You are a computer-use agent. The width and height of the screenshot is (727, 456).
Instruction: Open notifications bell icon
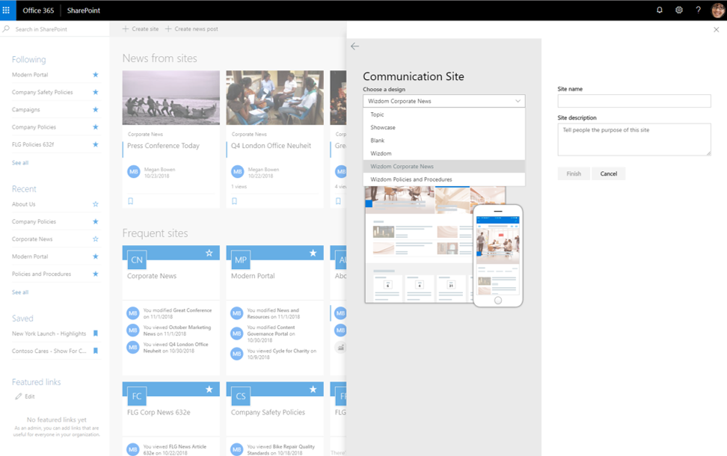pos(659,10)
